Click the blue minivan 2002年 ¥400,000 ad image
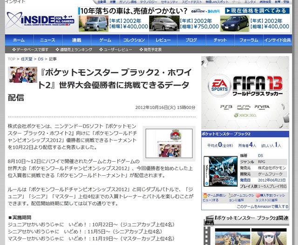The width and height of the screenshot is (298, 245). pyautogui.click(x=93, y=24)
